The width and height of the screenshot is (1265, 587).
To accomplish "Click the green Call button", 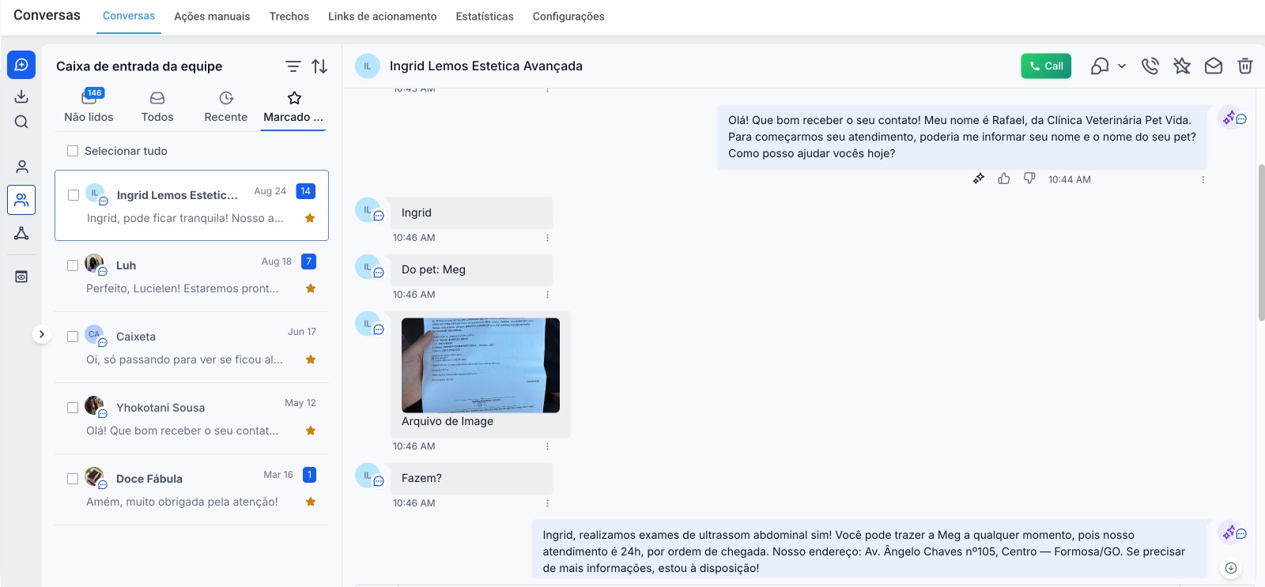I will pyautogui.click(x=1046, y=66).
